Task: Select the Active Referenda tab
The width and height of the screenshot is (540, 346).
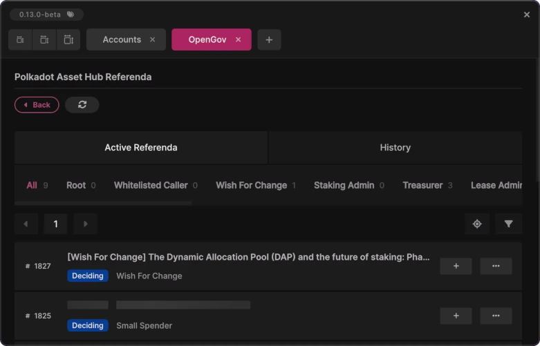Action: tap(141, 148)
